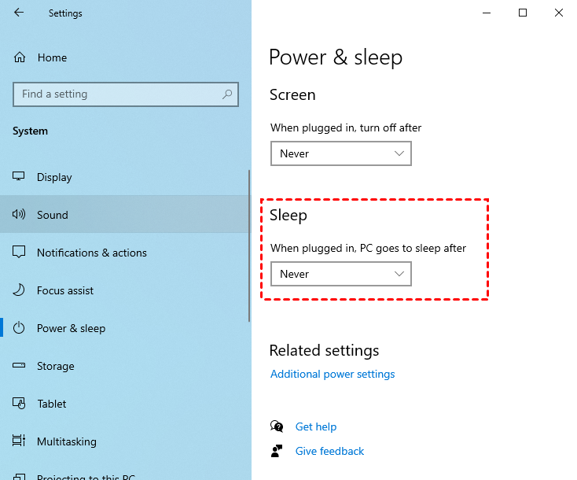Go back using the back arrow
The width and height of the screenshot is (577, 480).
19,13
